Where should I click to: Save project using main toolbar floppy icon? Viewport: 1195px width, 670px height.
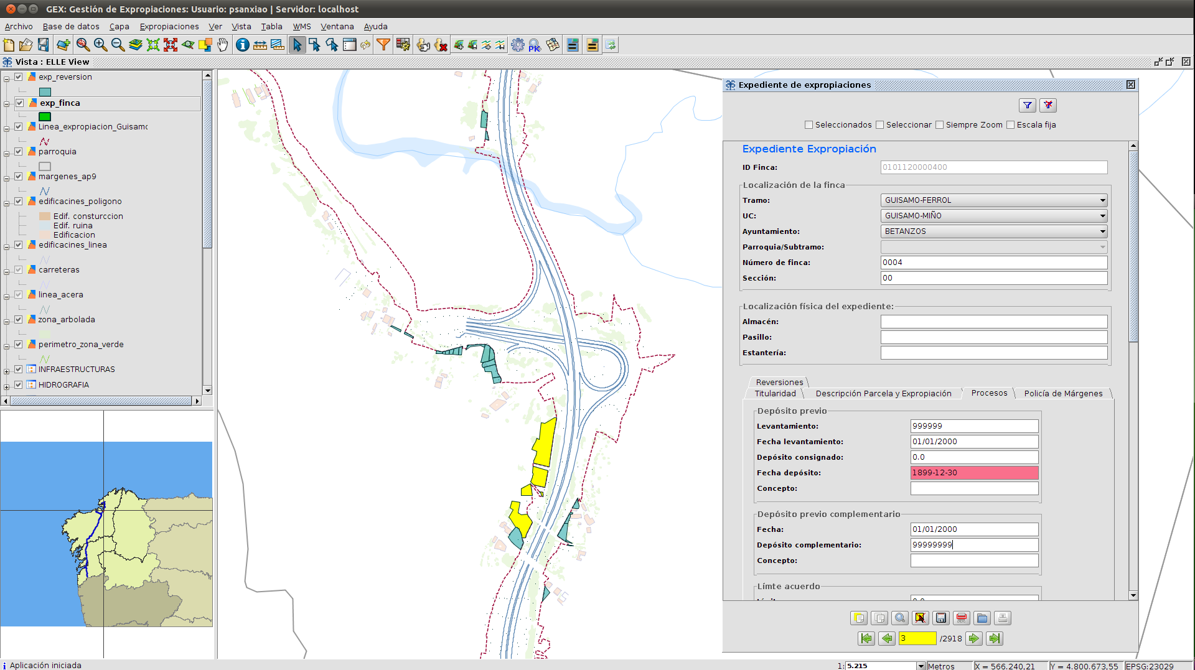43,45
